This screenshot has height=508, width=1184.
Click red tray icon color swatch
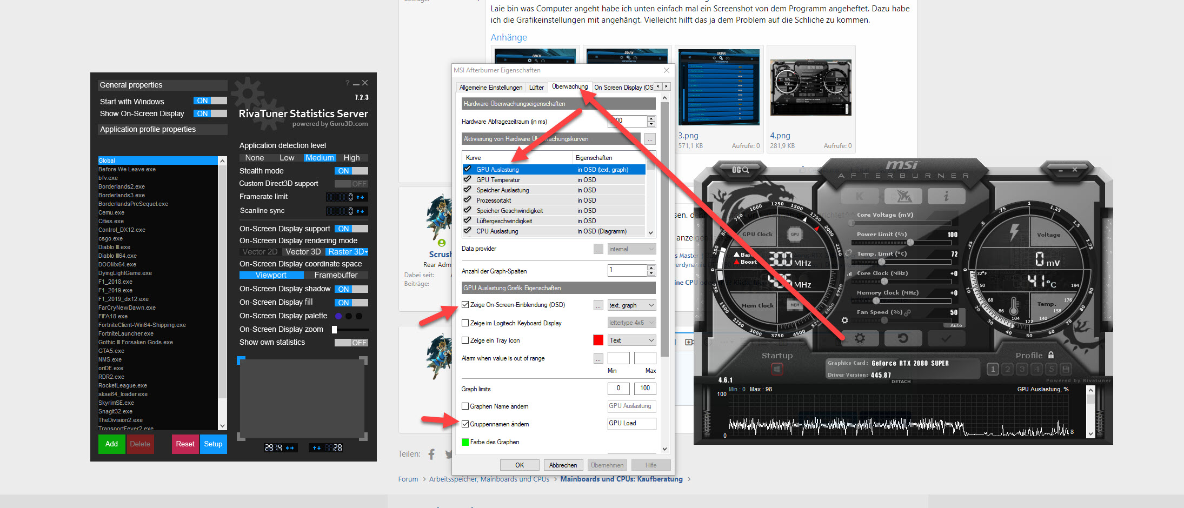coord(598,340)
